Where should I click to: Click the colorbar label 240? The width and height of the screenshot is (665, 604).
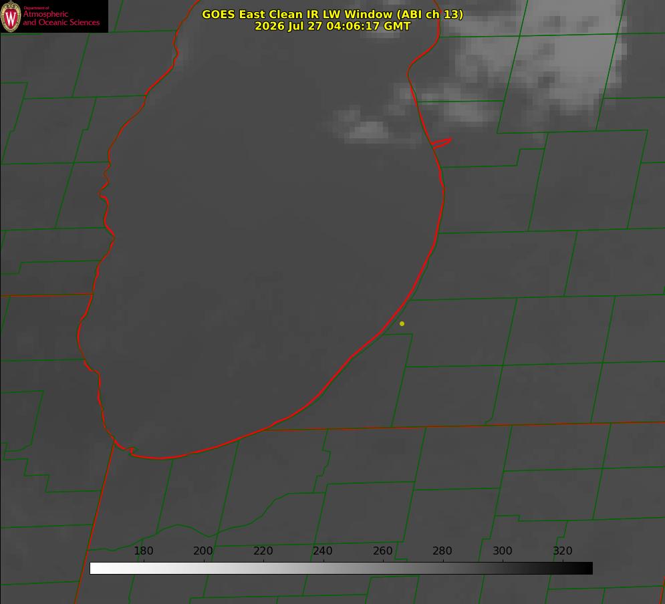(x=323, y=551)
